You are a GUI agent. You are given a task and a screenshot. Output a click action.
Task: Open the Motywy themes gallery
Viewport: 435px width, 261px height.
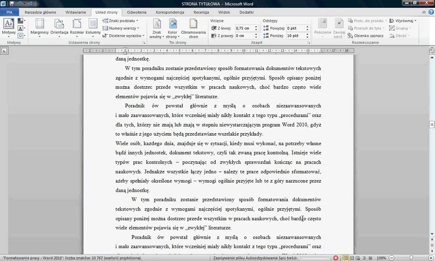tap(9, 27)
